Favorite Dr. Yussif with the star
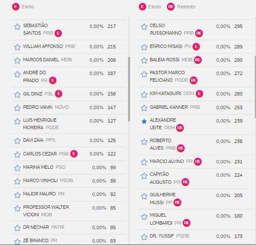The width and height of the screenshot is (256, 245). pyautogui.click(x=144, y=237)
